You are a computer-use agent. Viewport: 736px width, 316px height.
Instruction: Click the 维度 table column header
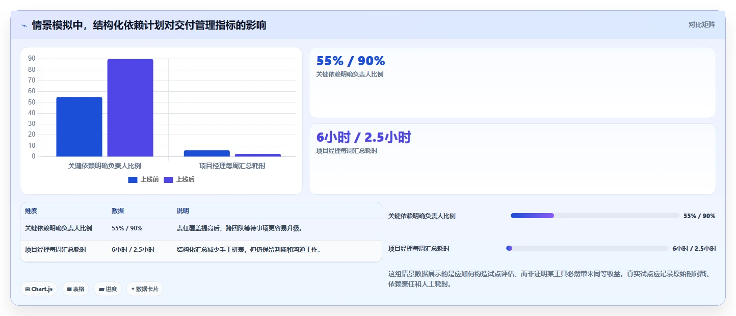tap(31, 211)
